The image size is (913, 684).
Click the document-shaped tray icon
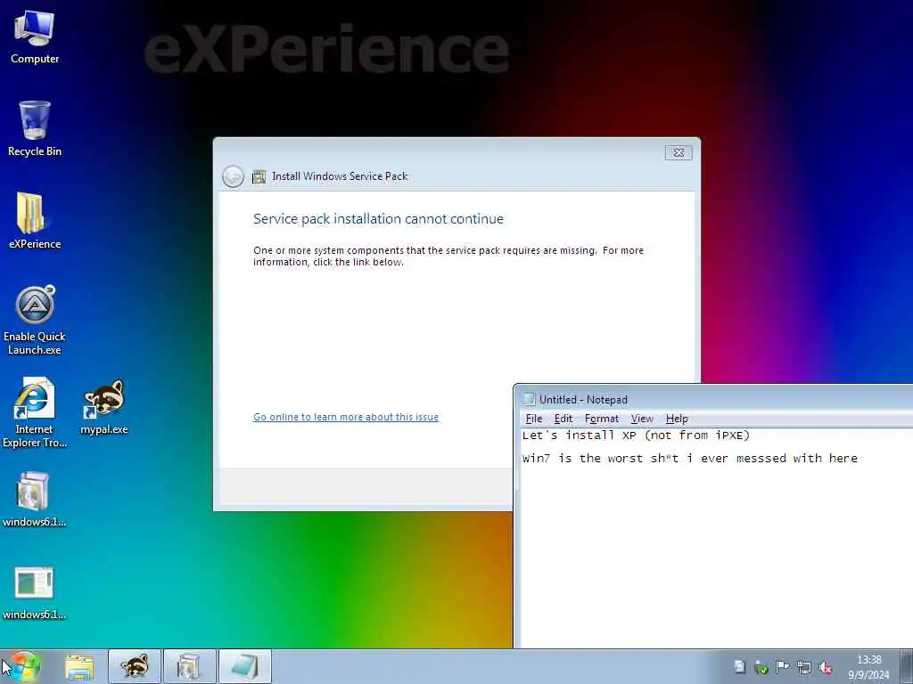[739, 666]
